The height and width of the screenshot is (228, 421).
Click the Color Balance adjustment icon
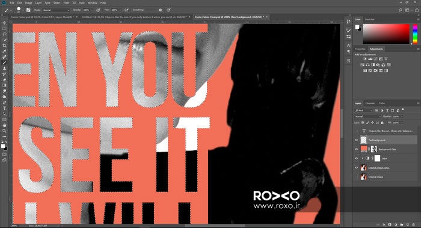pos(367,65)
